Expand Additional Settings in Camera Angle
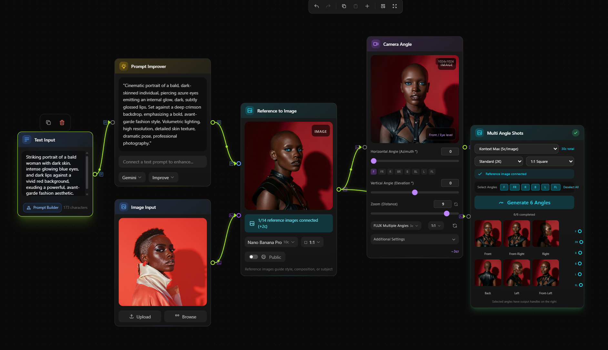The width and height of the screenshot is (608, 350). [x=414, y=239]
